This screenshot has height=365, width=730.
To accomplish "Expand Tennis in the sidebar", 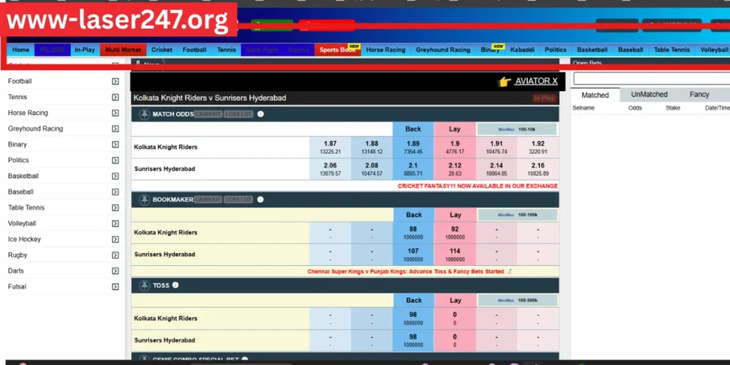I will click(x=115, y=97).
